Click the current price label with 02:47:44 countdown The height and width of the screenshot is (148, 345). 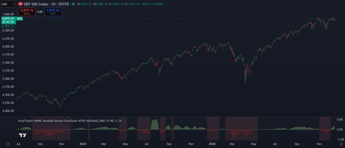[x=9, y=20]
